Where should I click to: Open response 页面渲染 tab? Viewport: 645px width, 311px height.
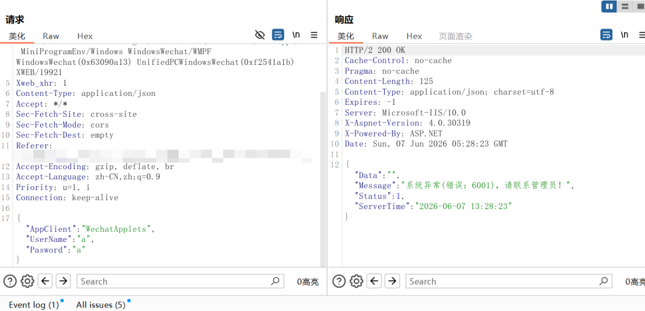coord(455,36)
